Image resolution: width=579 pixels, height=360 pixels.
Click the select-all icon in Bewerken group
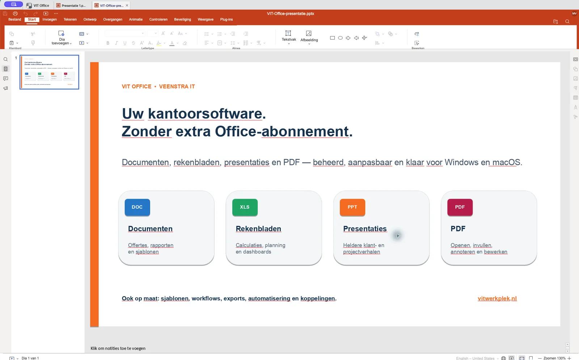pos(417,43)
